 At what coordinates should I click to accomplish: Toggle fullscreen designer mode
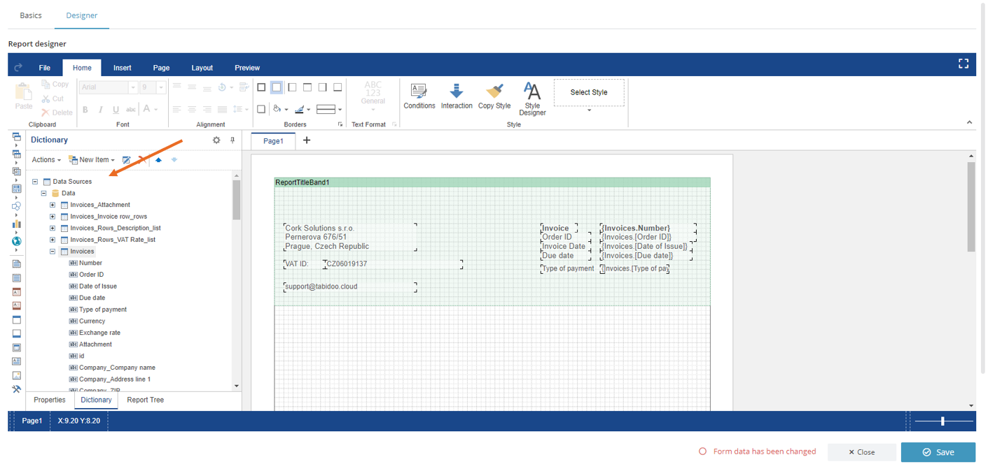point(963,64)
